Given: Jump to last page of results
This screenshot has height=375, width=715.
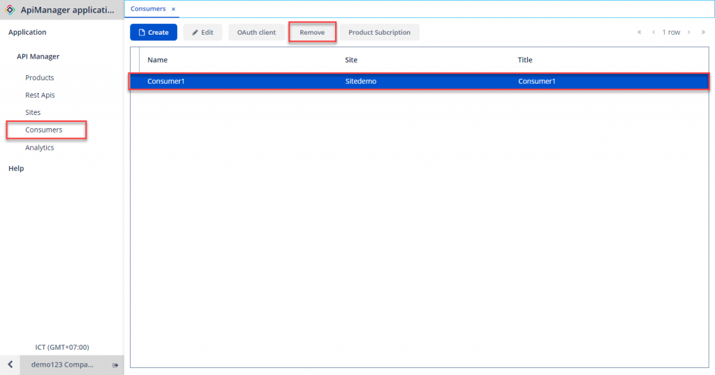Looking at the screenshot, I should click(x=703, y=32).
